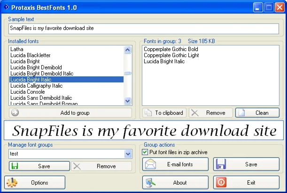The height and width of the screenshot is (193, 287).
Task: Select Lucida Bright in installed fonts list
Action: point(66,61)
